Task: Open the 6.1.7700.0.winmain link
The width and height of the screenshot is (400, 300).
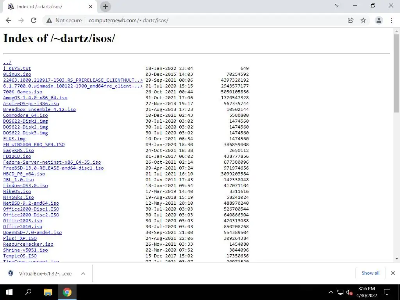Action: click(73, 86)
